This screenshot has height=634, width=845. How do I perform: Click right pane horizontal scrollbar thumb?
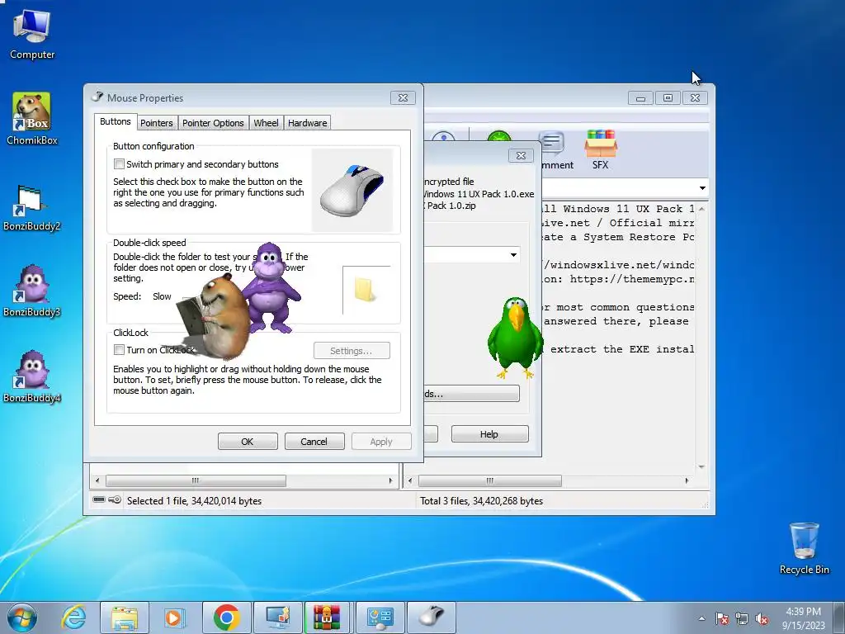[490, 480]
